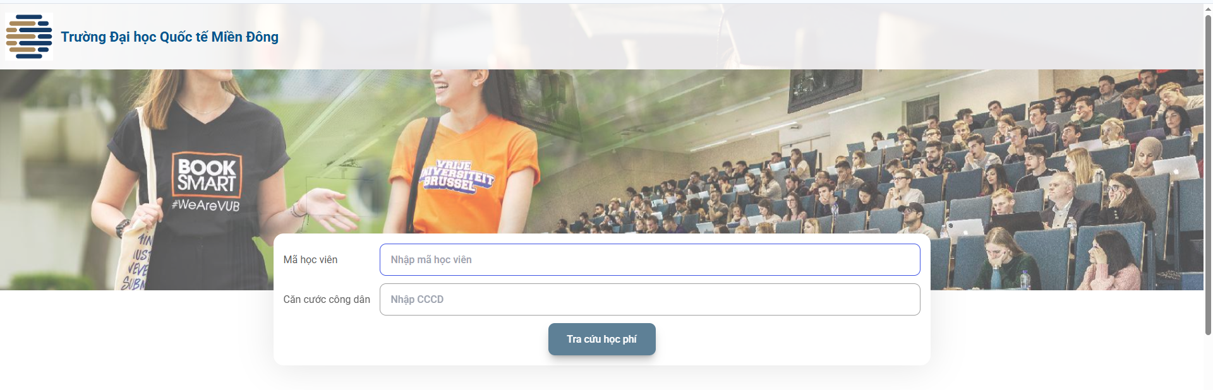This screenshot has width=1213, height=390.
Task: Click the printed tote bag in the banner
Action: tap(136, 259)
